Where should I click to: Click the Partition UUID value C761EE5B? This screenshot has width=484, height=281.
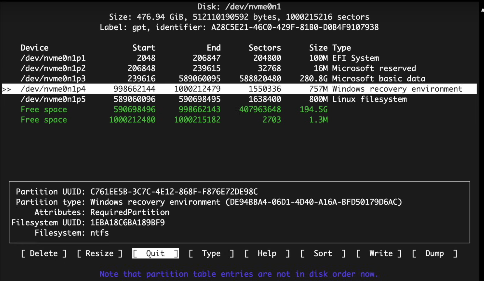(x=174, y=192)
